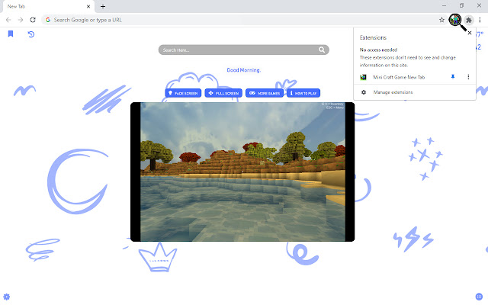Open the history icon on the page
Image resolution: width=488 pixels, height=305 pixels.
tap(30, 34)
